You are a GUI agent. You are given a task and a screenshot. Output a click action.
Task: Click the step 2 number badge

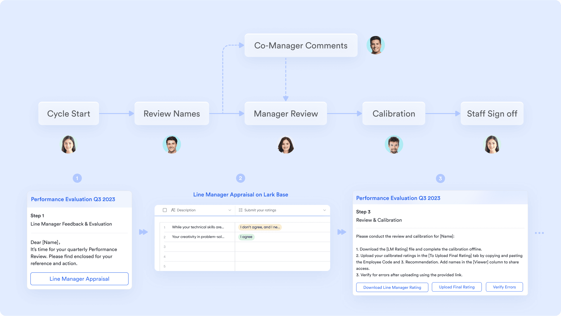click(240, 178)
